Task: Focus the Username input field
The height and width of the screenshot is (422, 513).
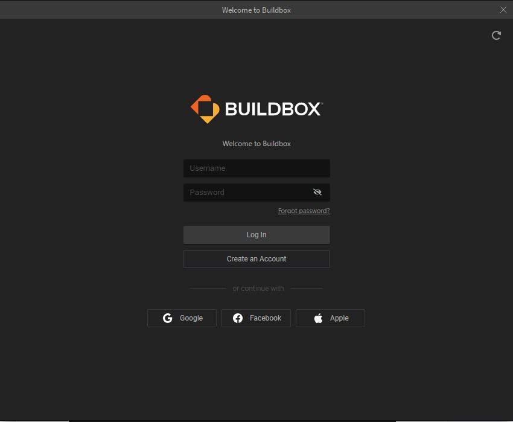Action: [256, 168]
